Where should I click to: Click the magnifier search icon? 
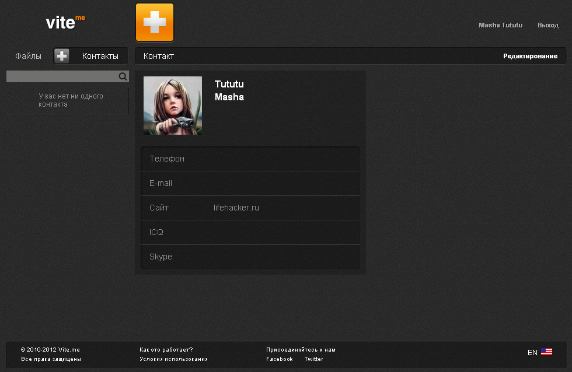123,76
